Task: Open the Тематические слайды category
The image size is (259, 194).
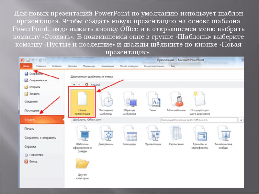Action: pos(223,137)
